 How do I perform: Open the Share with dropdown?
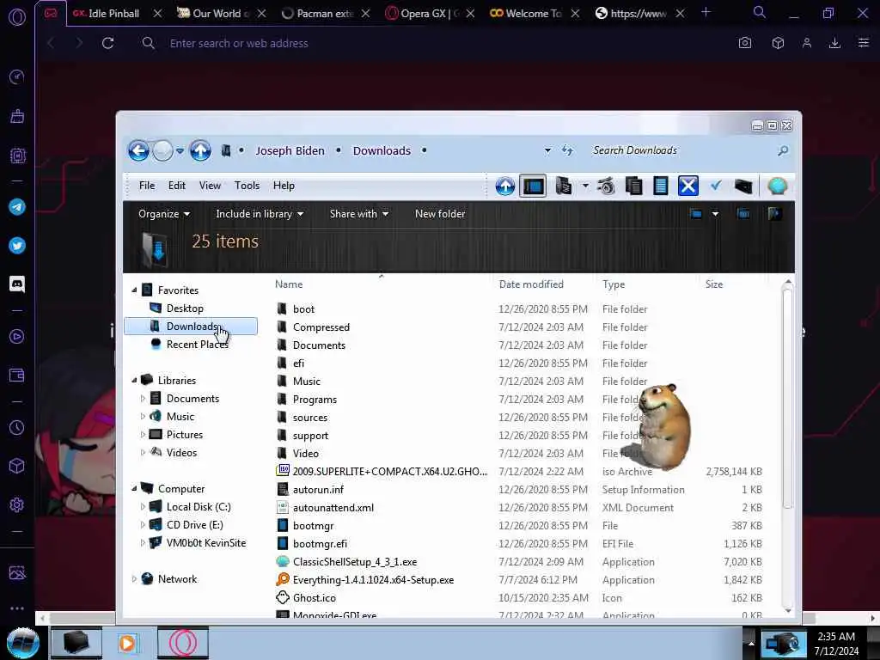[358, 214]
